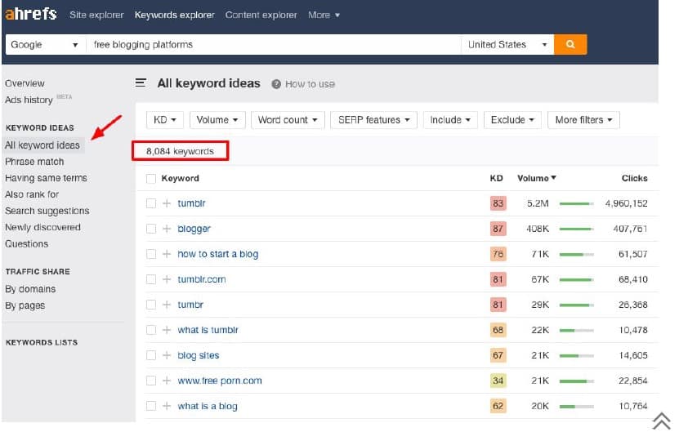Open the tumblr keyword link
679x441 pixels.
pos(191,203)
